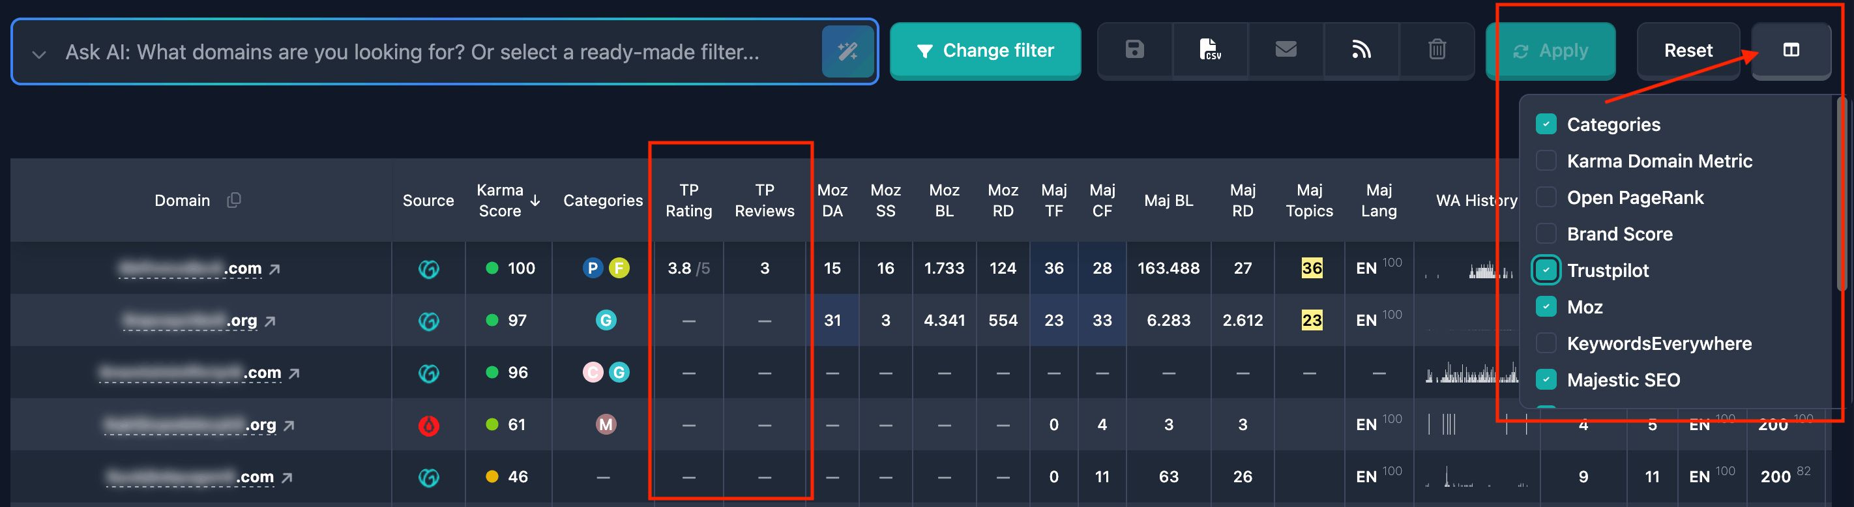Enable the Karma Domain Metric checkbox
This screenshot has width=1854, height=507.
(1546, 160)
